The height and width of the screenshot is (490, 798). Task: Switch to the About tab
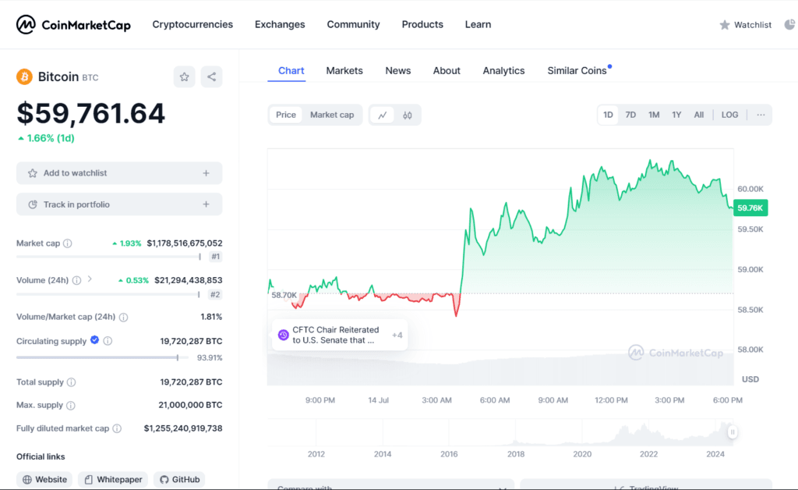[447, 71]
